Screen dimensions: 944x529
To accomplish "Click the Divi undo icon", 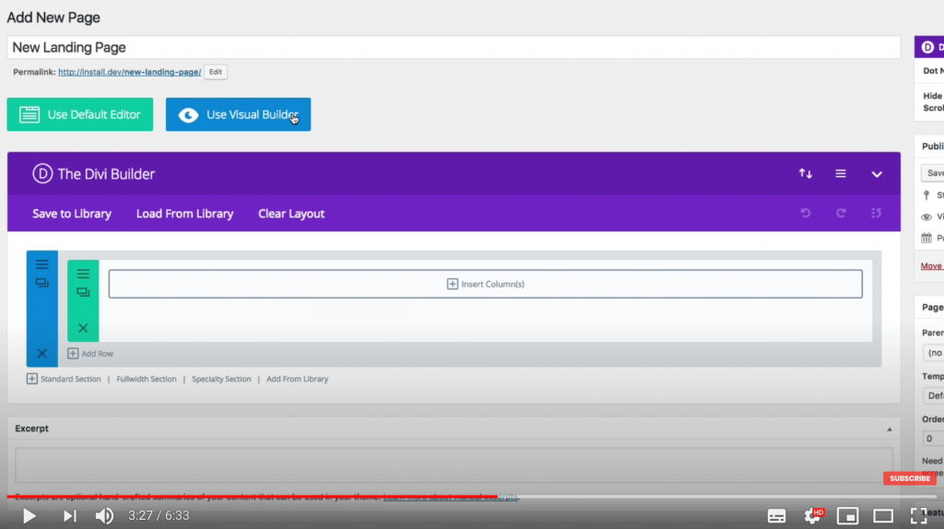I will [806, 213].
